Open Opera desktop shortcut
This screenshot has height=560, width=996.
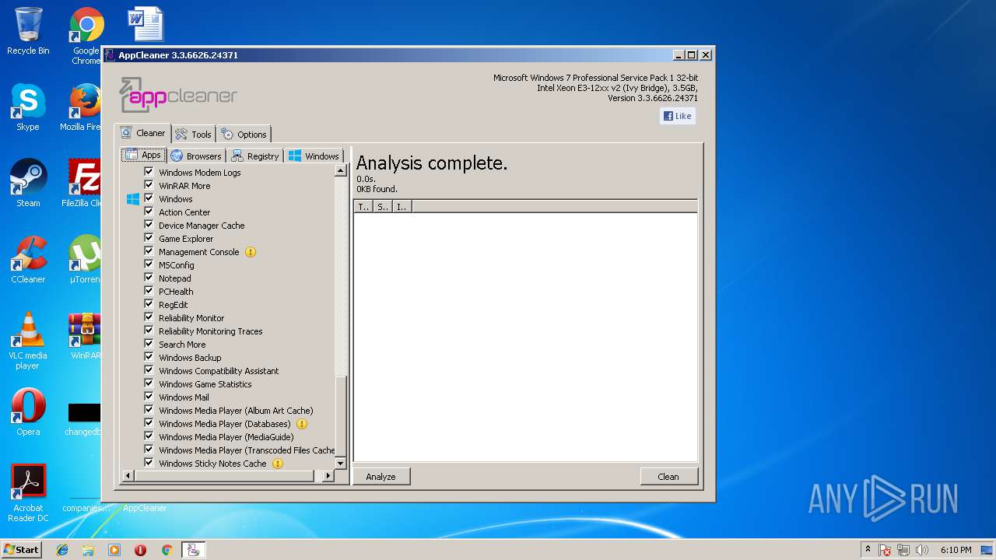[x=28, y=412]
